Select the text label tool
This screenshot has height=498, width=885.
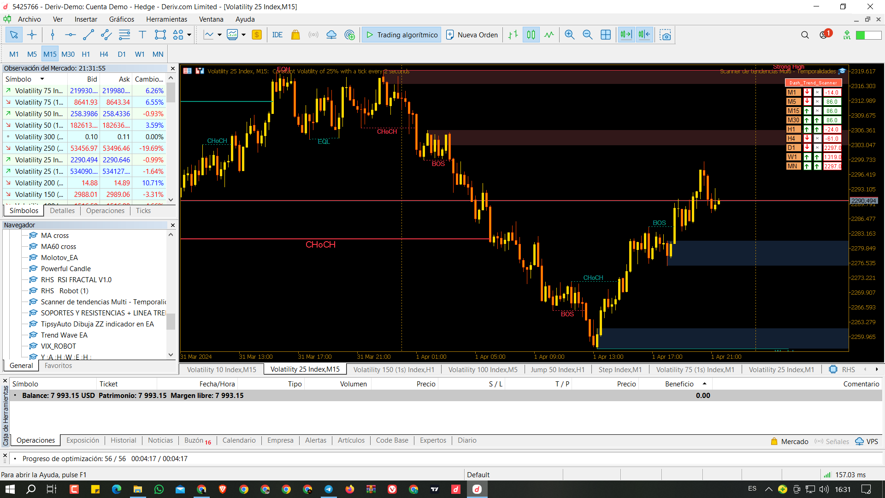pyautogui.click(x=142, y=35)
